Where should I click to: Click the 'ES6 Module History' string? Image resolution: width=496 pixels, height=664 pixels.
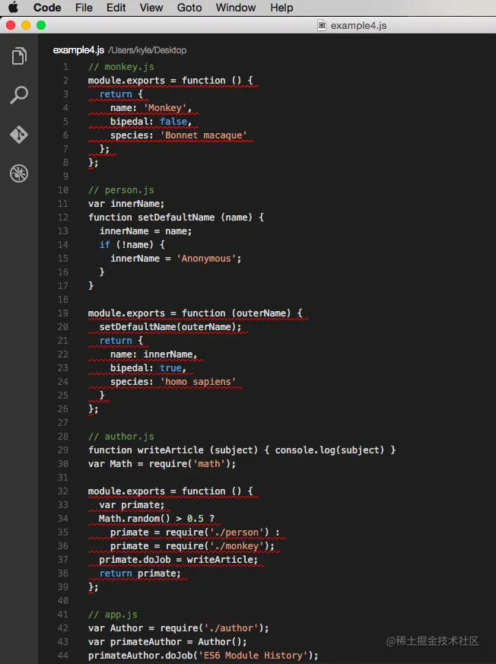coord(253,656)
